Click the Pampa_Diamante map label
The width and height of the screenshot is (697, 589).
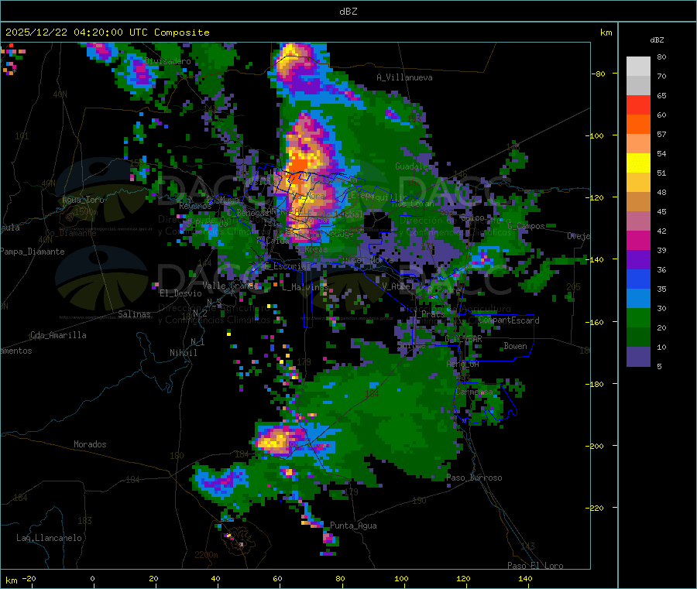(33, 252)
